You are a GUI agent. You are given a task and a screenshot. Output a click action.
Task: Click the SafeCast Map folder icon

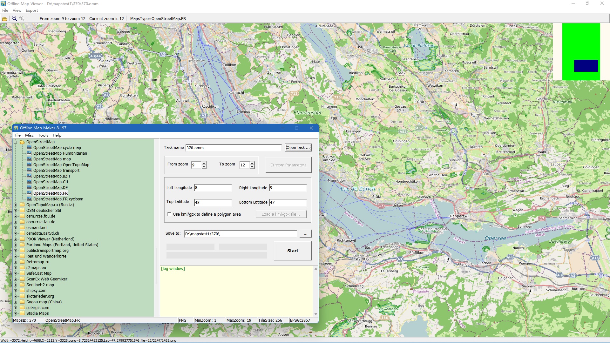click(x=22, y=273)
